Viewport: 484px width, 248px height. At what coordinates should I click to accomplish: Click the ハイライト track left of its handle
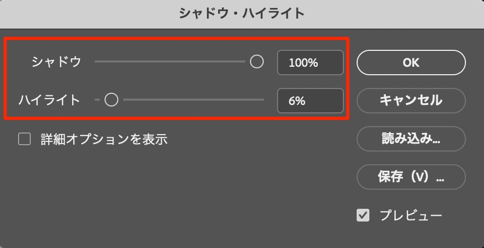[98, 100]
